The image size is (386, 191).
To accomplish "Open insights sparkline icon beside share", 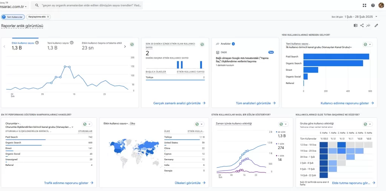I will click(x=368, y=26).
